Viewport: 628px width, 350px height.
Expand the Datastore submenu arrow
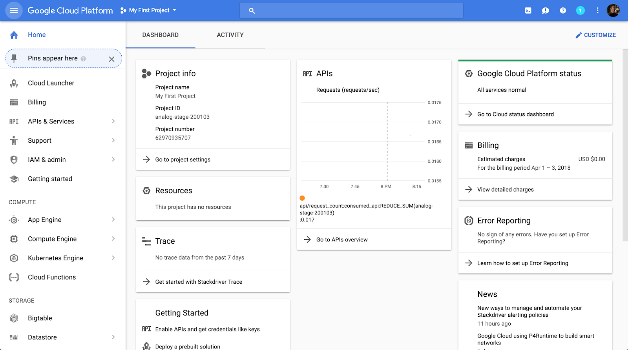[113, 337]
